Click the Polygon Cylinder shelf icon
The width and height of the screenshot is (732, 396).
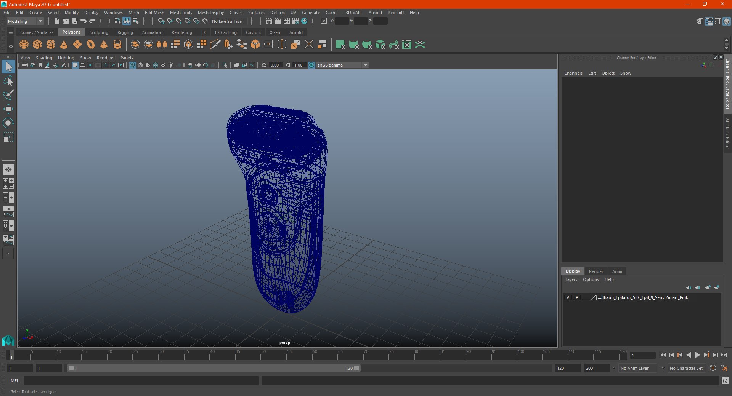click(51, 45)
